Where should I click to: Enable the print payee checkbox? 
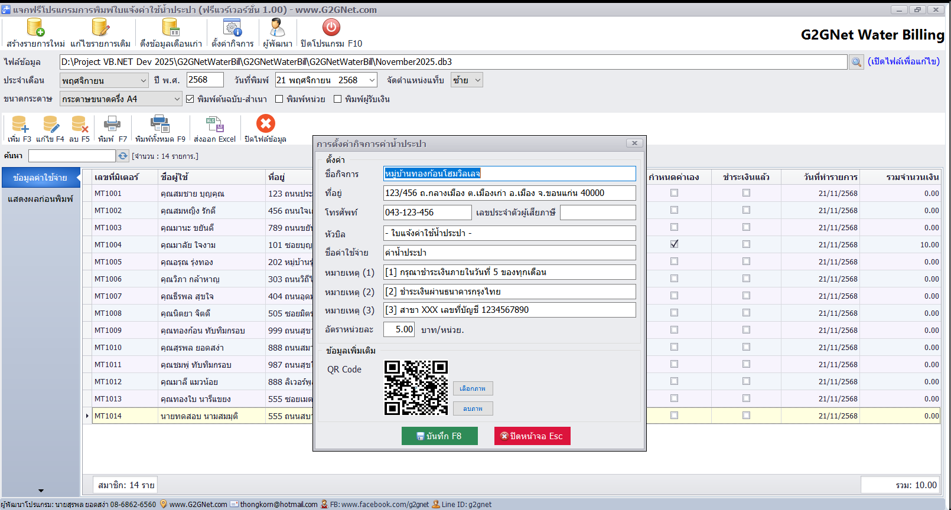pyautogui.click(x=338, y=99)
